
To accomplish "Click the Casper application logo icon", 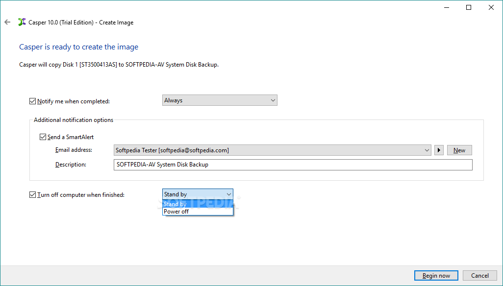I will pyautogui.click(x=22, y=22).
